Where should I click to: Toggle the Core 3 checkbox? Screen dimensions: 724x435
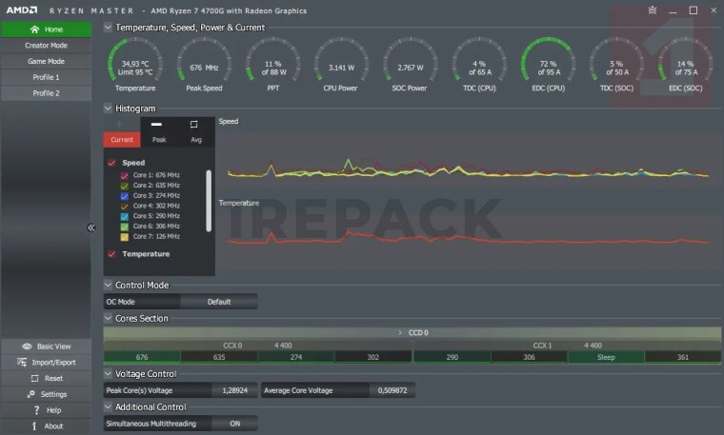coord(125,196)
